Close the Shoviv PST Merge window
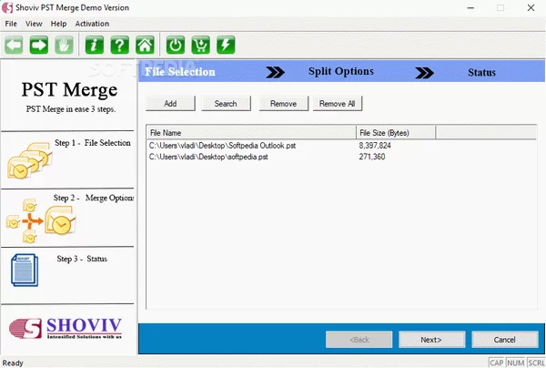Viewport: 546px width, 368px height. coord(531,7)
